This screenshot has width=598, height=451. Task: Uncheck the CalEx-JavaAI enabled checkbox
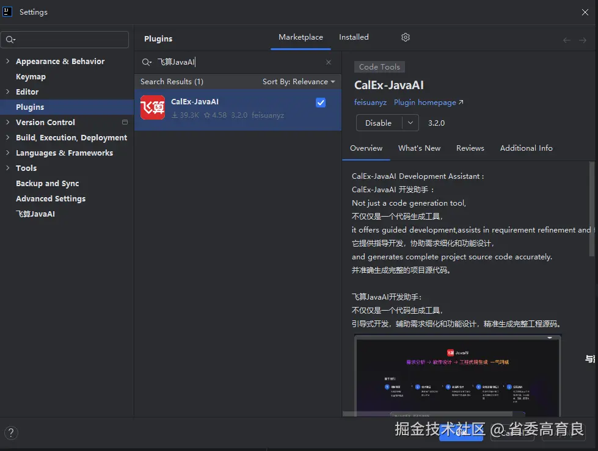pyautogui.click(x=321, y=103)
